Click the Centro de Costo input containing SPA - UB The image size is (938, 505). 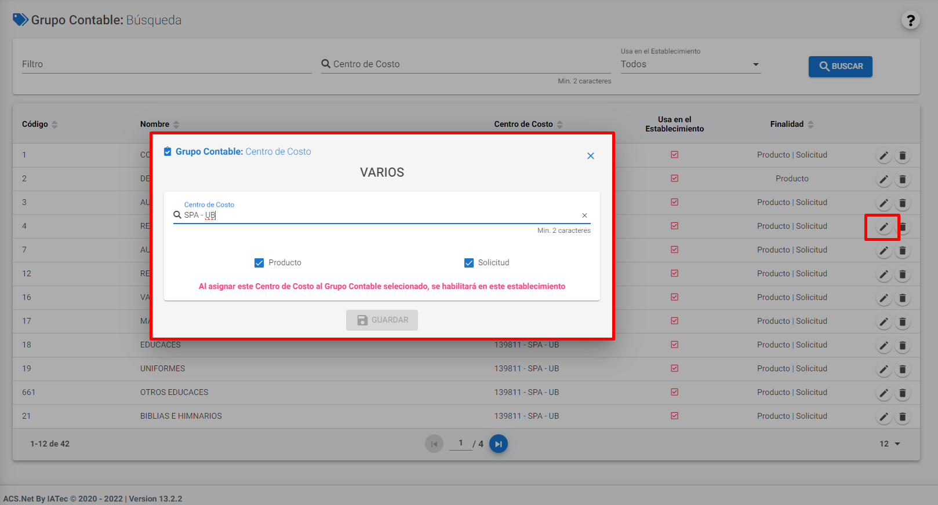[x=381, y=215]
